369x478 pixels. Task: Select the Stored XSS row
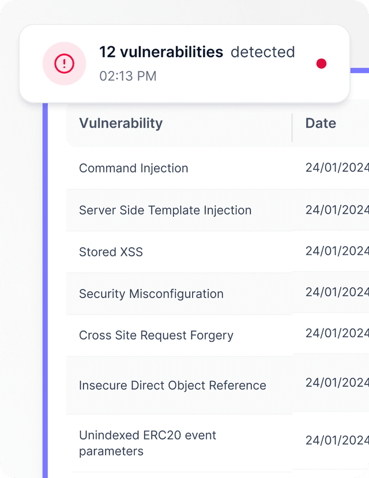pyautogui.click(x=111, y=252)
